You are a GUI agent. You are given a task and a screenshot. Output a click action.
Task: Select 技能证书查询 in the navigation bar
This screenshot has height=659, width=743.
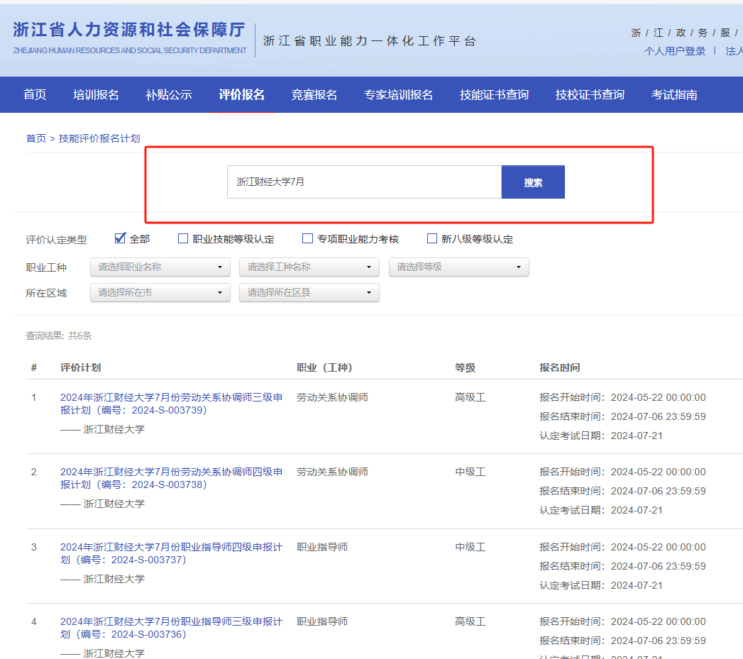pos(494,95)
